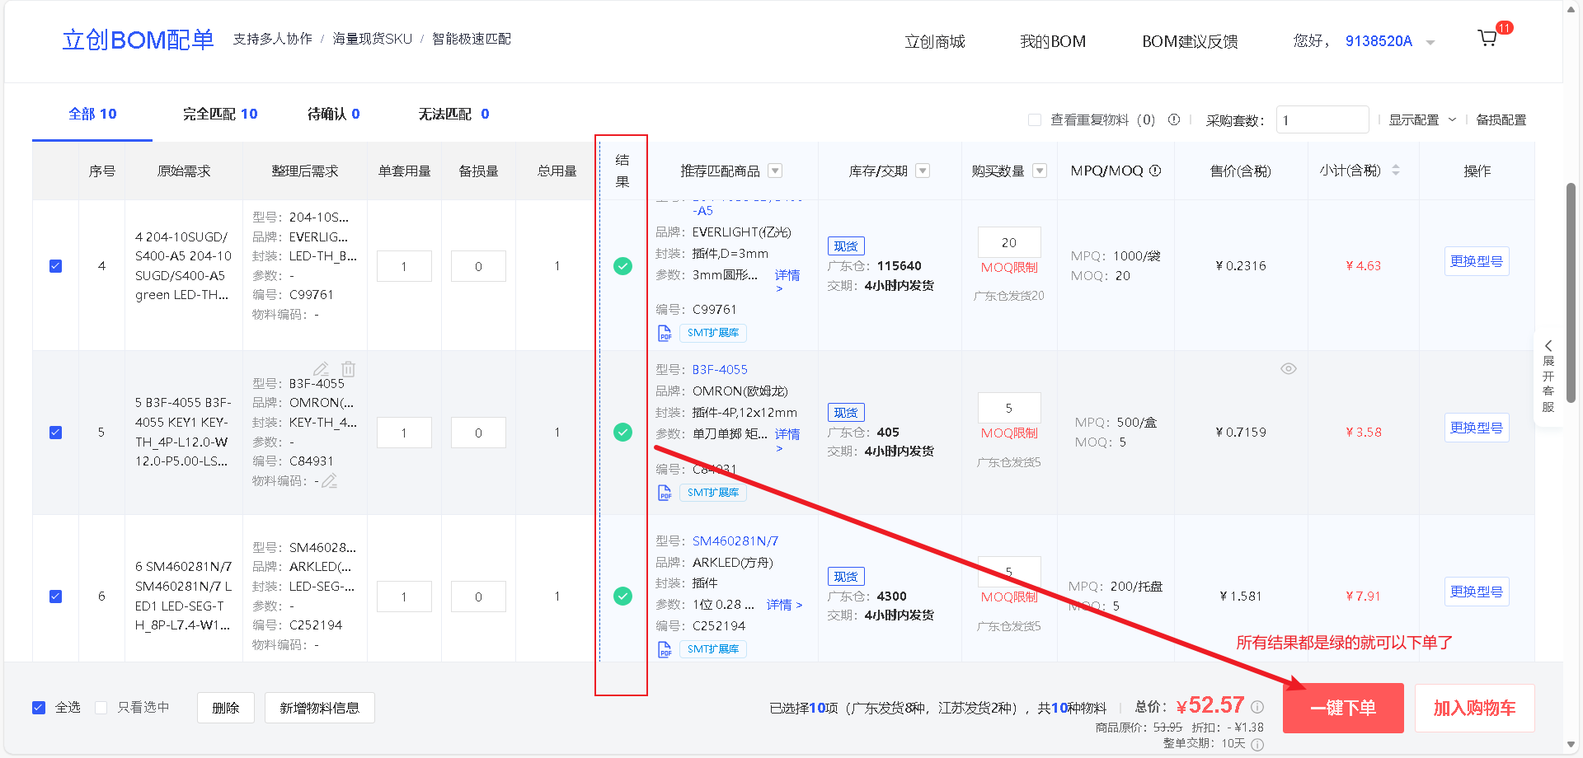The height and width of the screenshot is (758, 1583).
Task: Enable the 查看重复物料 checkbox
Action: [x=1034, y=119]
